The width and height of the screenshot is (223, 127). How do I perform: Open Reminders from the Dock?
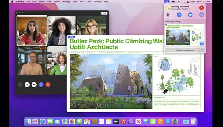point(102,122)
